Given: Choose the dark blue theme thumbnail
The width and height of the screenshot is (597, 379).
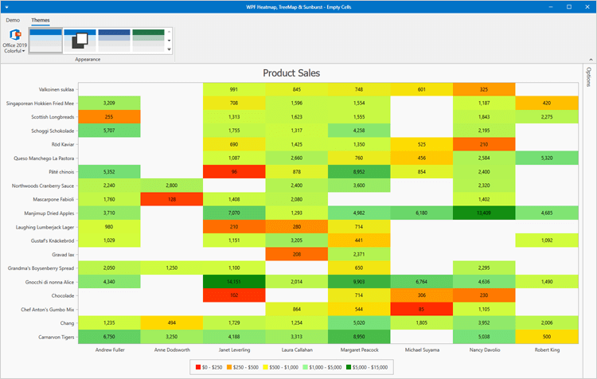Looking at the screenshot, I should point(114,40).
